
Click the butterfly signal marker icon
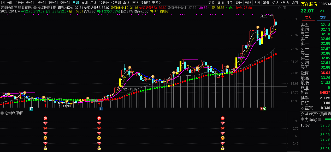(45, 128)
